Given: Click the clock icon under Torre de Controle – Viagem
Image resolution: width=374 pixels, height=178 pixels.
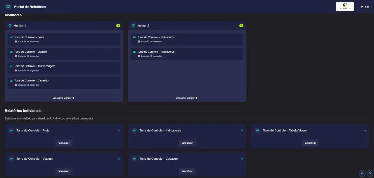Looking at the screenshot, I should [15, 56].
